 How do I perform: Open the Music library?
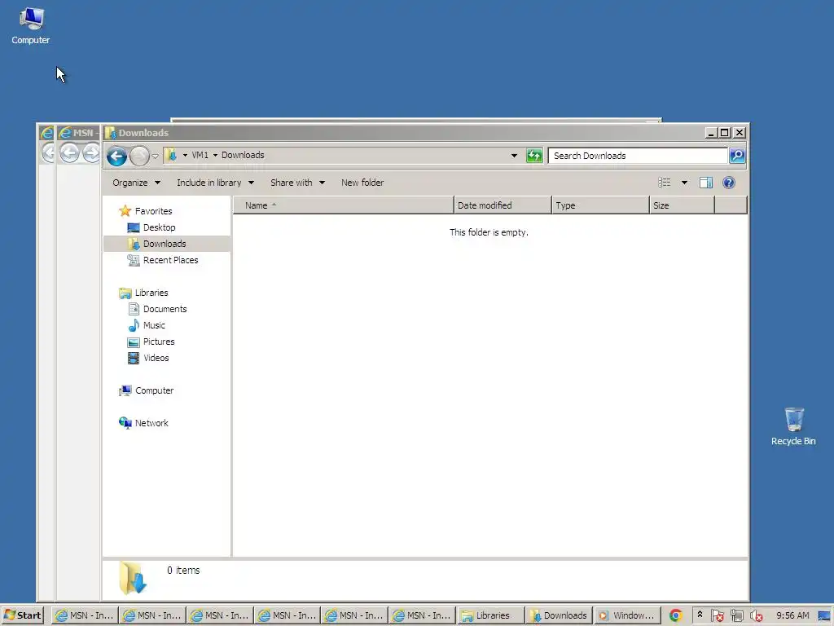point(154,325)
